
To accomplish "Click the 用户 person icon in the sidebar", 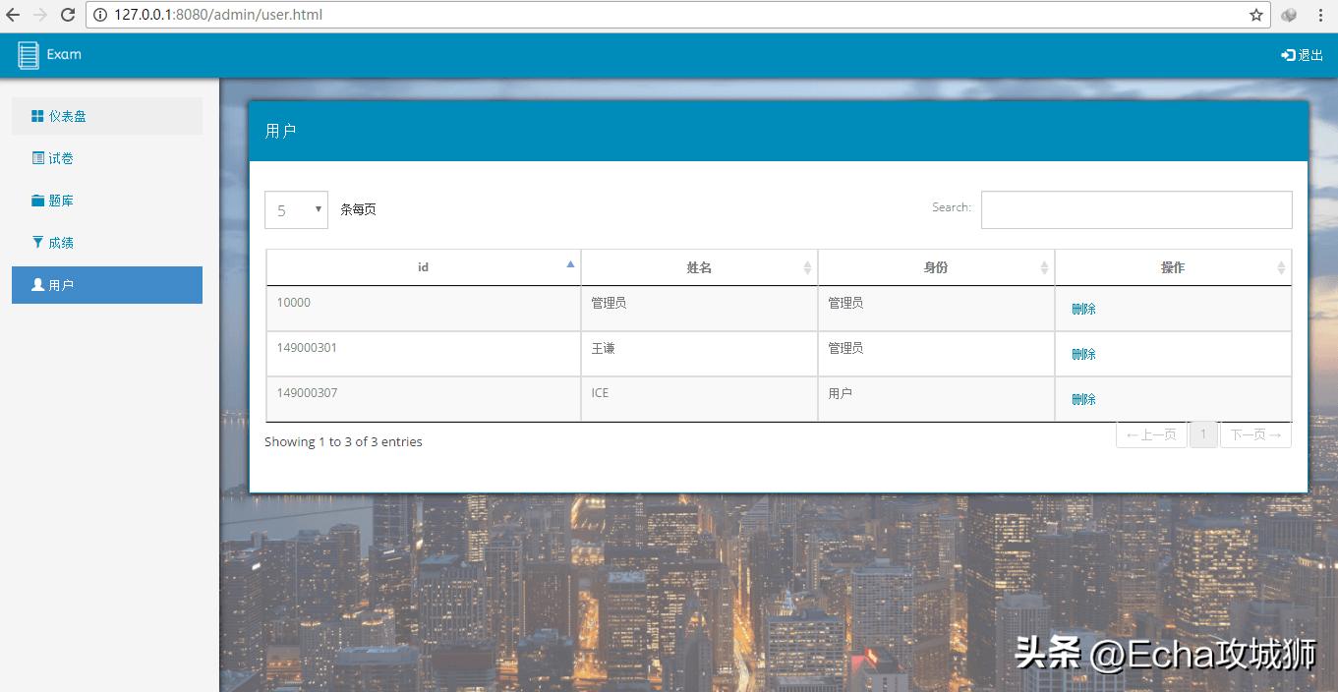I will point(39,284).
